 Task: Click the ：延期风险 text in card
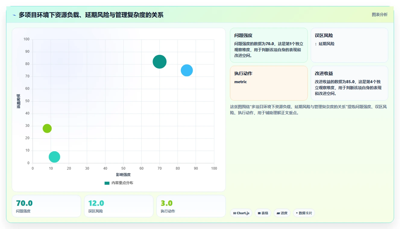(325, 44)
